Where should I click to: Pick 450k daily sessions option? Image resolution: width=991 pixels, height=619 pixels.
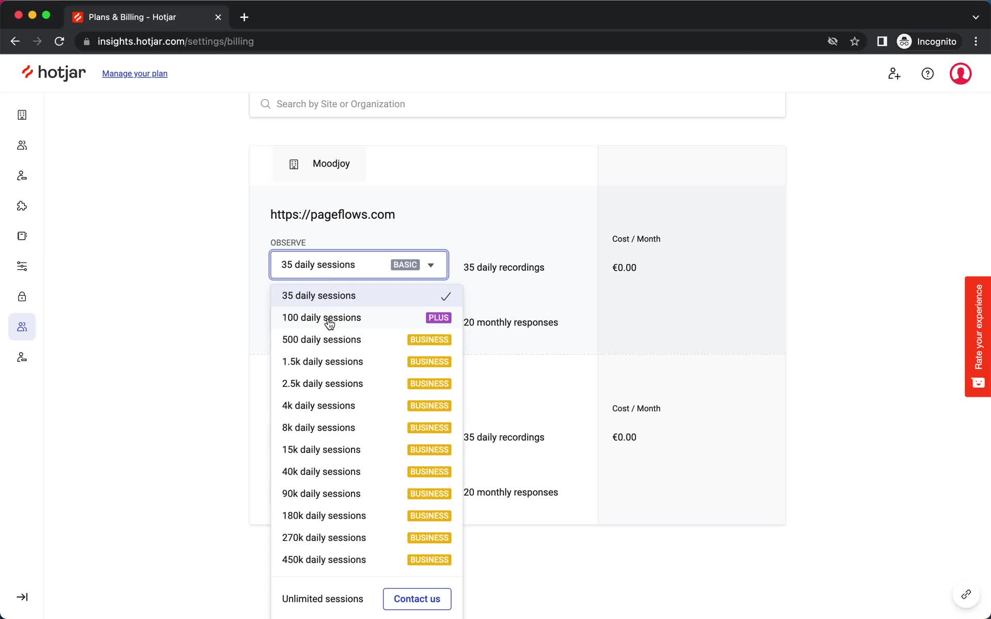[366, 560]
